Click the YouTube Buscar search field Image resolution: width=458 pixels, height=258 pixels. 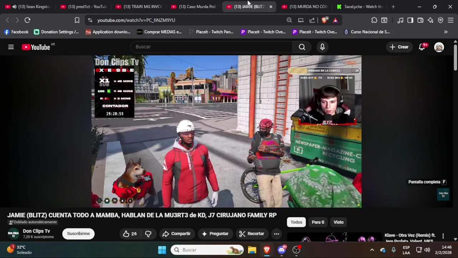coord(212,47)
